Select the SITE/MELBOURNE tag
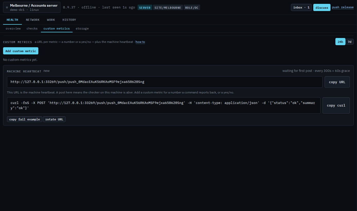This screenshot has height=211, width=357. [167, 7]
